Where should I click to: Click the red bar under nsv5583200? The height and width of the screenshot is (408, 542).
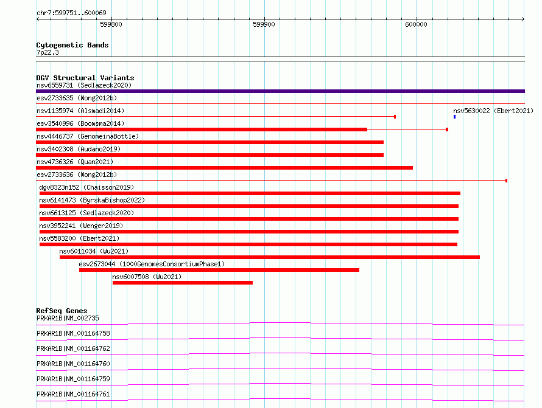[x=248, y=244]
